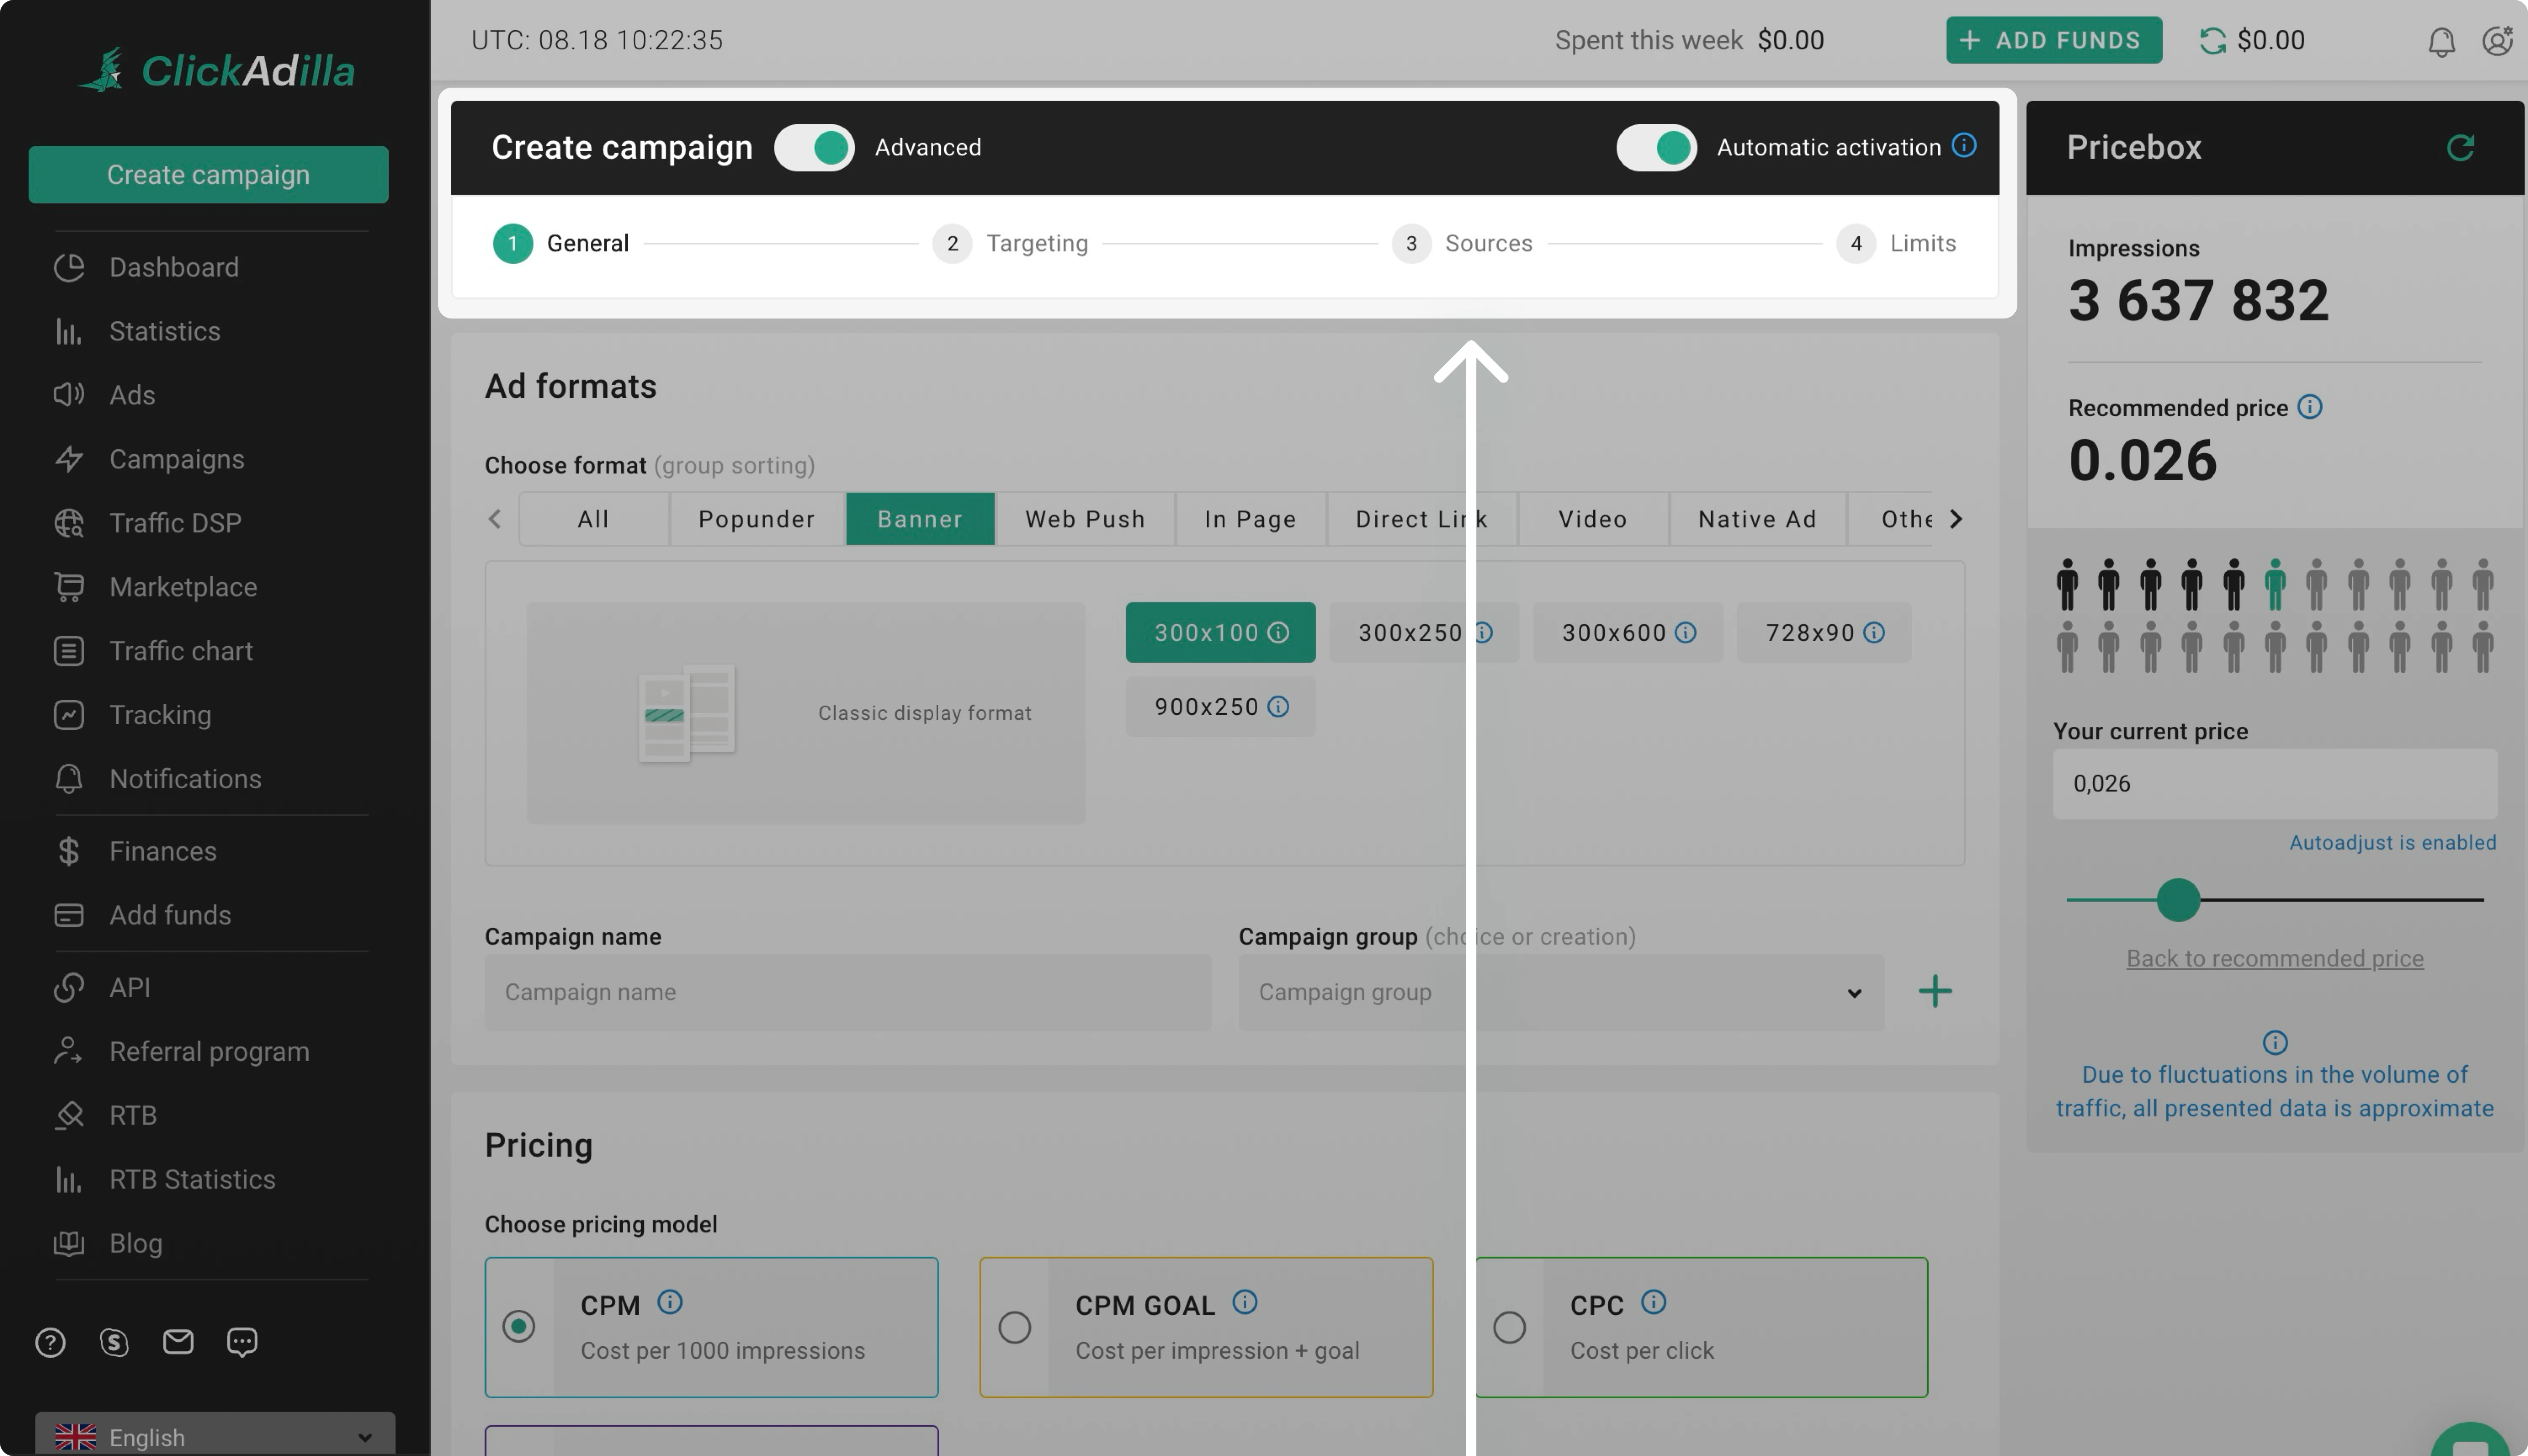
Task: Select the CPC pricing radio button
Action: [x=1509, y=1327]
